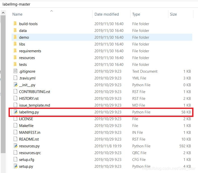Click the labelImg.py Python icon
Screen dimensions: 198x173
[x=16, y=112]
